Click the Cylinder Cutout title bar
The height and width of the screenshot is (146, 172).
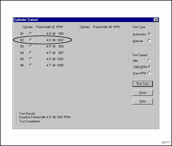[x=79, y=20]
